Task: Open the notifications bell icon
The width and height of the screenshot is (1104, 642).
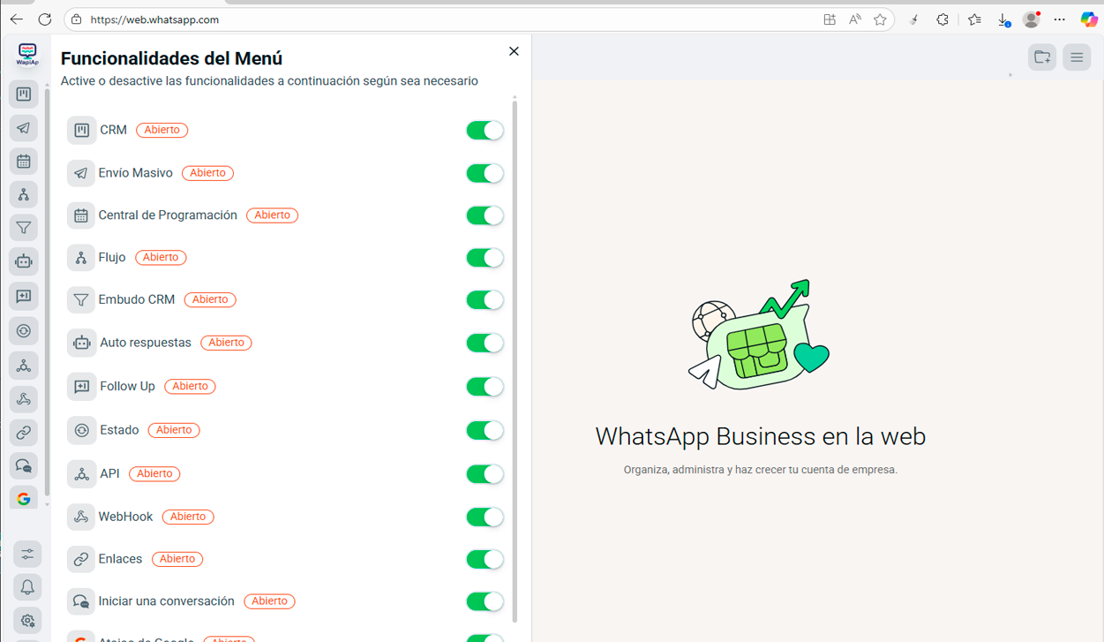Action: tap(27, 587)
